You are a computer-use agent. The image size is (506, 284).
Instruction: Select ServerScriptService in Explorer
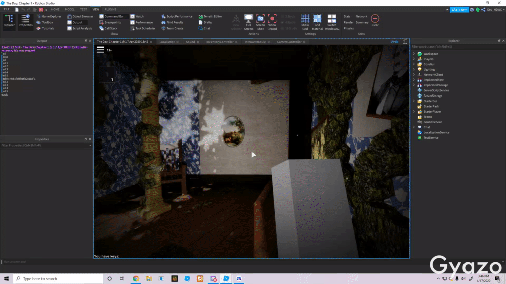coord(436,90)
